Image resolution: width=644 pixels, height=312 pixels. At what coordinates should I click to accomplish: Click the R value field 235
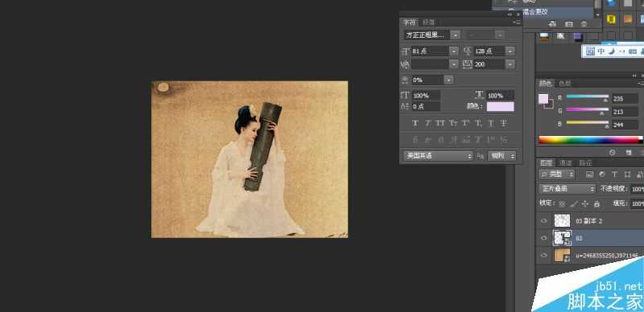pyautogui.click(x=625, y=99)
